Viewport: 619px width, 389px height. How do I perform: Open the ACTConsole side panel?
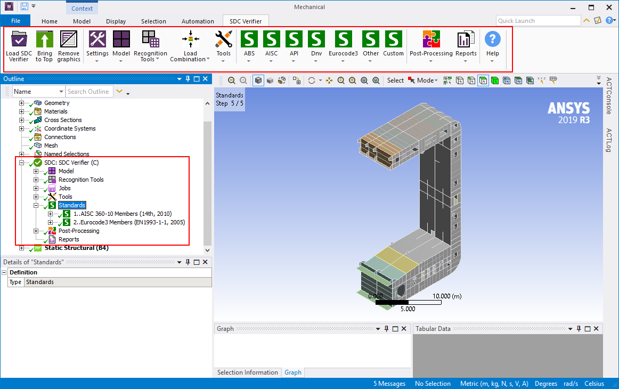(x=609, y=95)
